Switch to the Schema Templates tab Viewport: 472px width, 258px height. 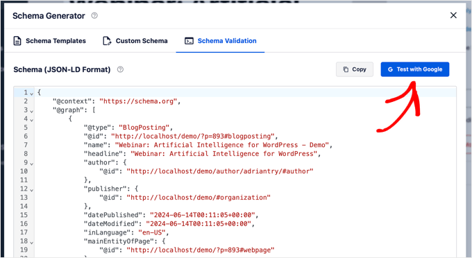click(50, 41)
